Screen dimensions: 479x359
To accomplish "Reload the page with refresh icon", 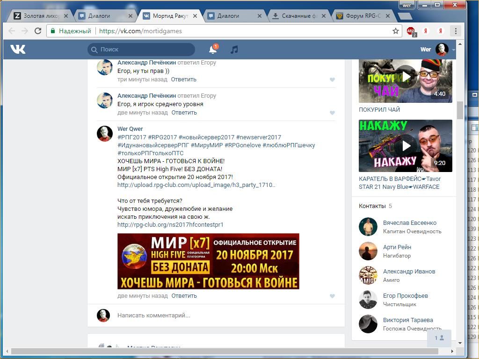I will point(38,31).
